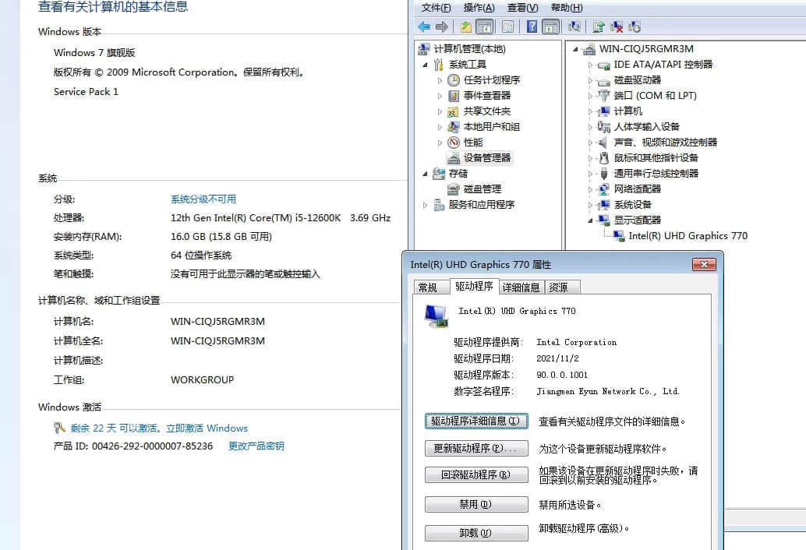
Task: Expand the 磁盘驱动器 device category
Action: pyautogui.click(x=588, y=79)
